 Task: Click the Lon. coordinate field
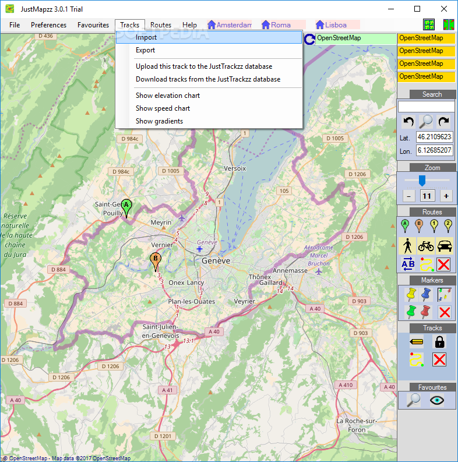click(x=435, y=150)
